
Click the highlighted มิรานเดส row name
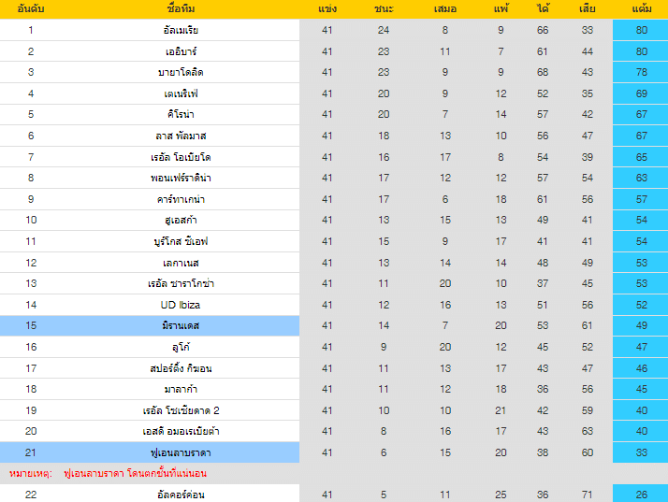180,325
